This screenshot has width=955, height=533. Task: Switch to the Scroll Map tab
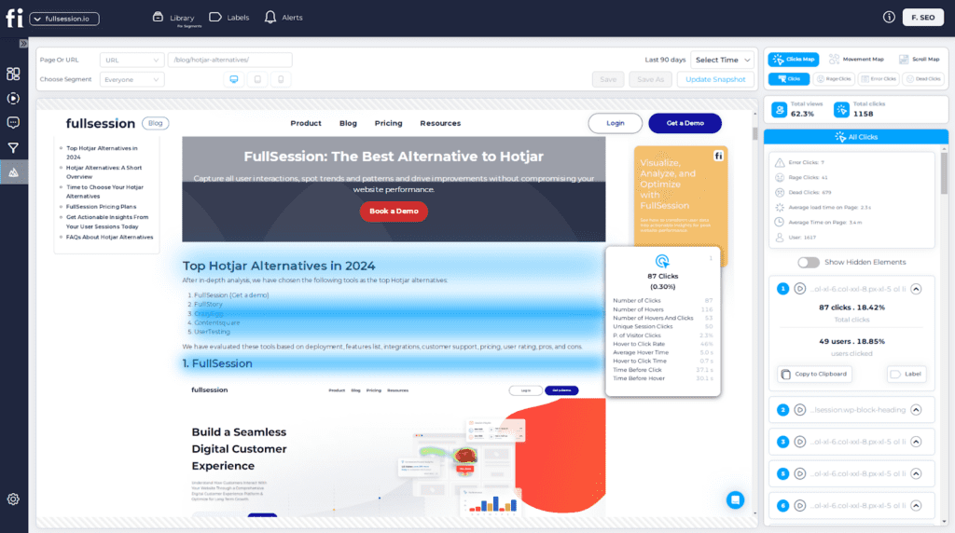tap(920, 60)
